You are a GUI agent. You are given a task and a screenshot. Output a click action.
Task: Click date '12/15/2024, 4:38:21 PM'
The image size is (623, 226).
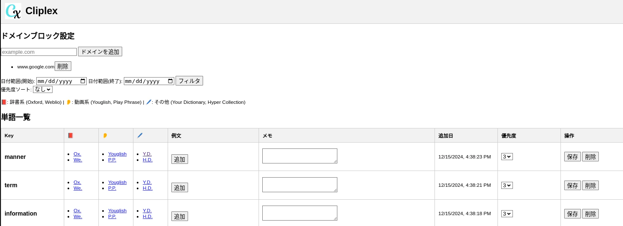[465, 185]
